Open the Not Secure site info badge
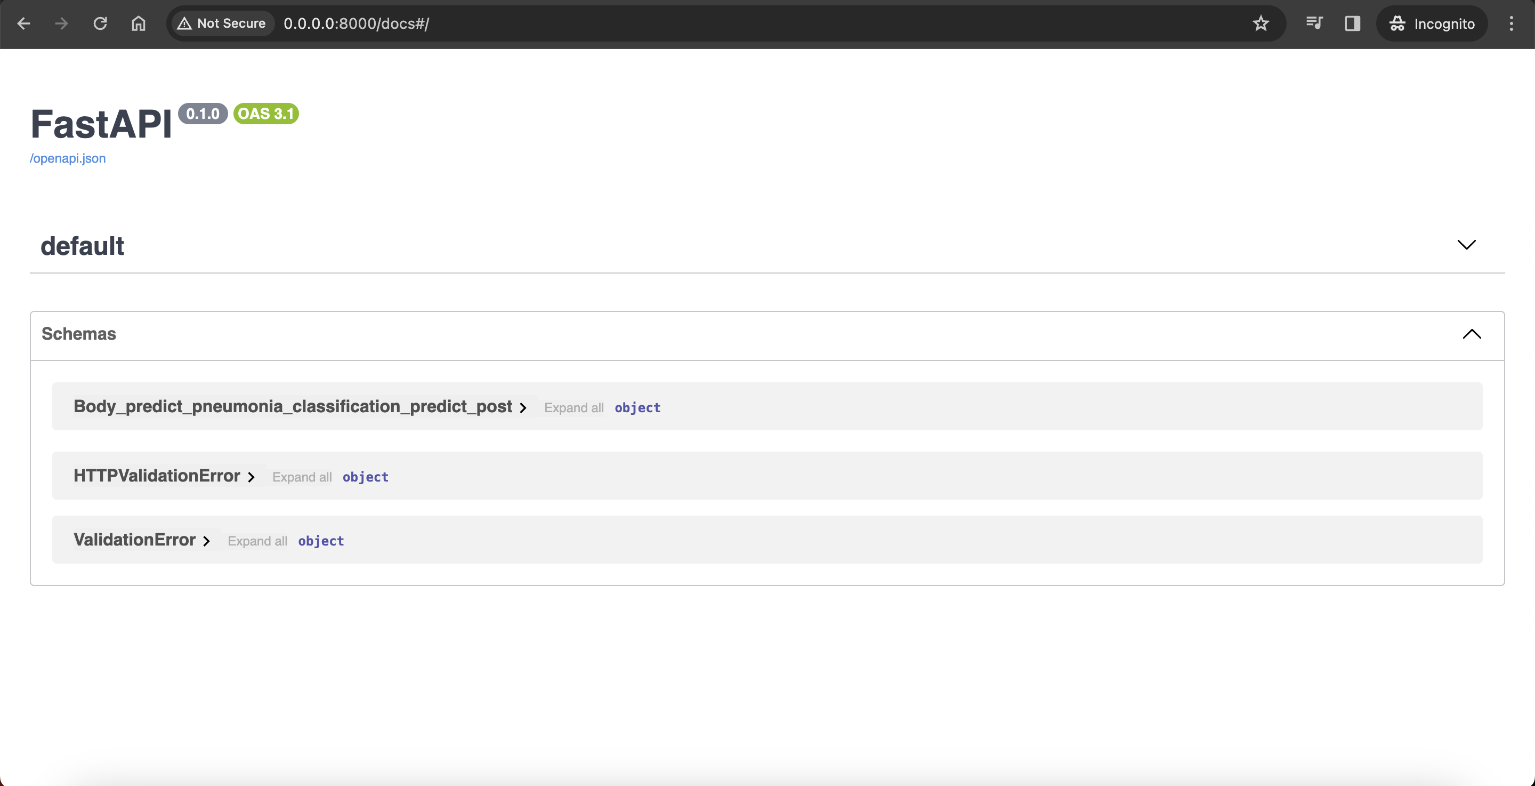 (x=222, y=23)
